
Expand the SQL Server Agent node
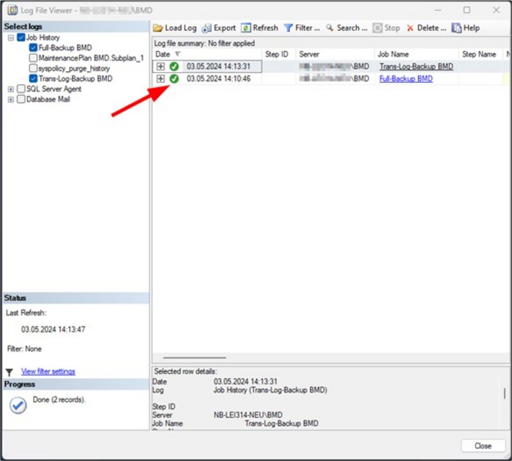pyautogui.click(x=11, y=89)
